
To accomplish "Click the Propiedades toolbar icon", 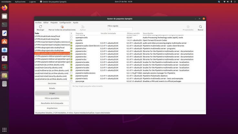I will coord(188,27).
